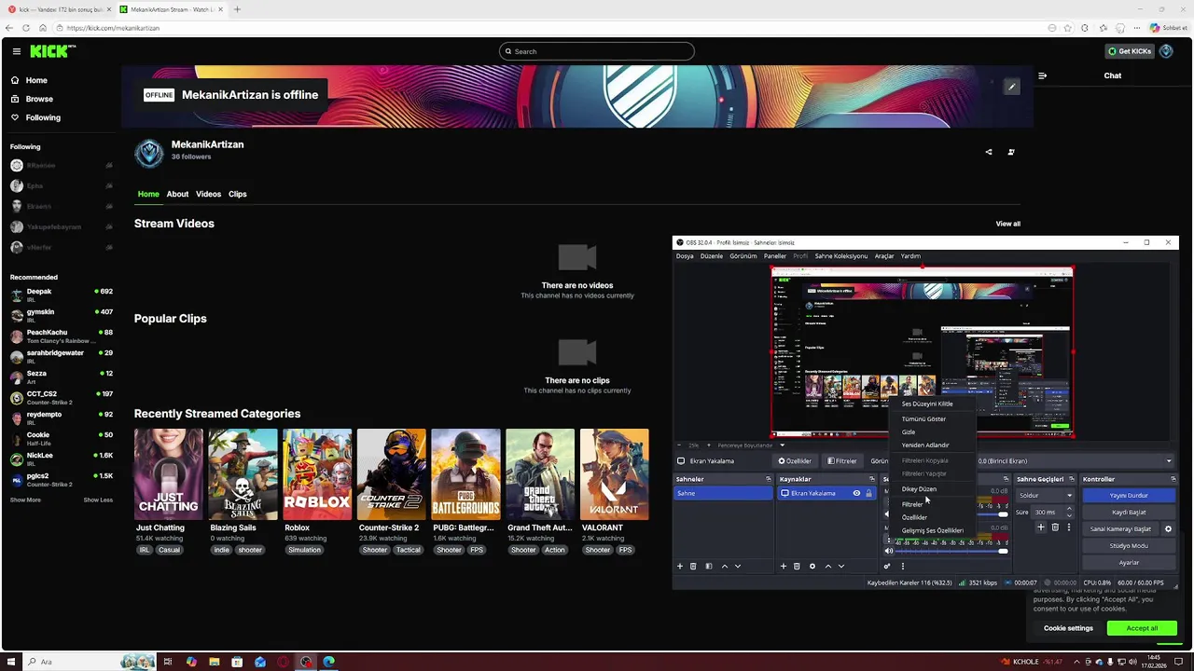
Task: Click Accept all cookies button
Action: [x=1142, y=628]
